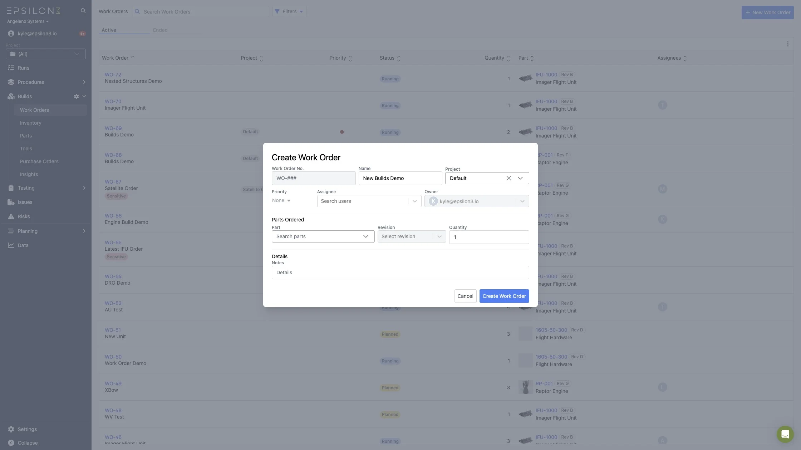
Task: Open the Search parts dropdown
Action: coord(323,236)
